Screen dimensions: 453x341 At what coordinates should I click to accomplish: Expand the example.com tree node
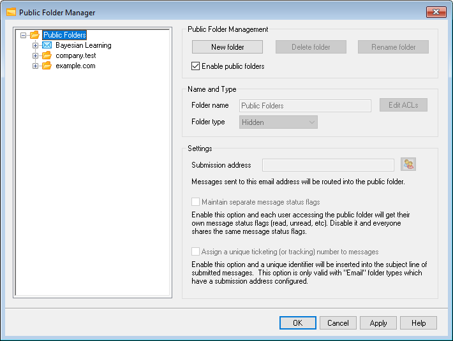[36, 66]
